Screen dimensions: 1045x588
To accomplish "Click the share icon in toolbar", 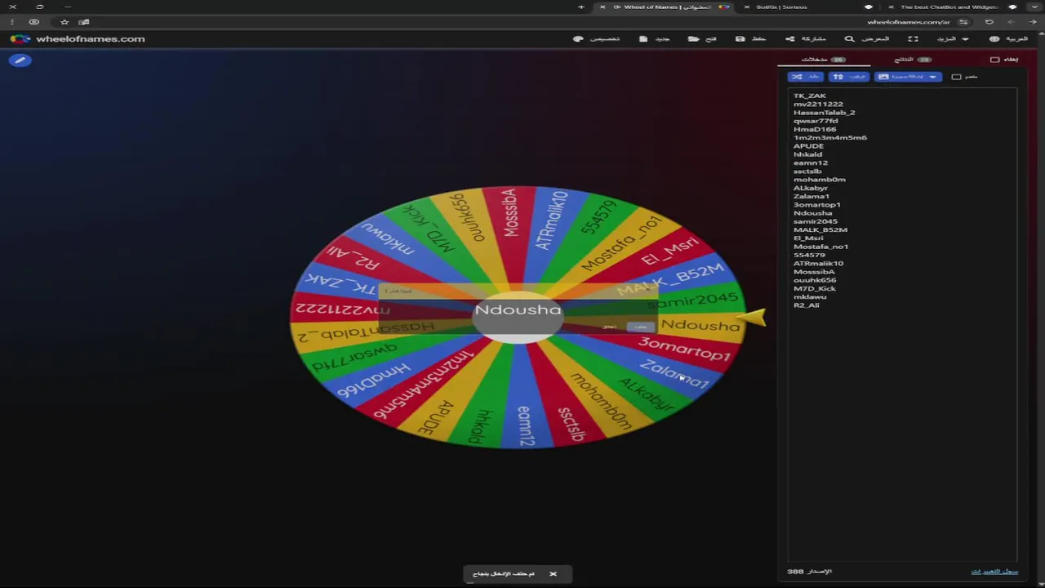I will click(805, 38).
